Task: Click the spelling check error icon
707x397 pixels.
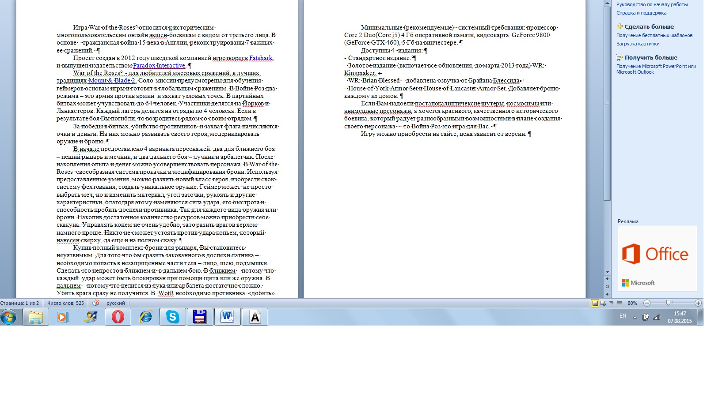Action: click(95, 303)
